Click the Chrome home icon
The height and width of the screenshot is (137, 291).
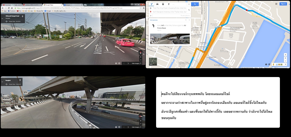point(12,8)
